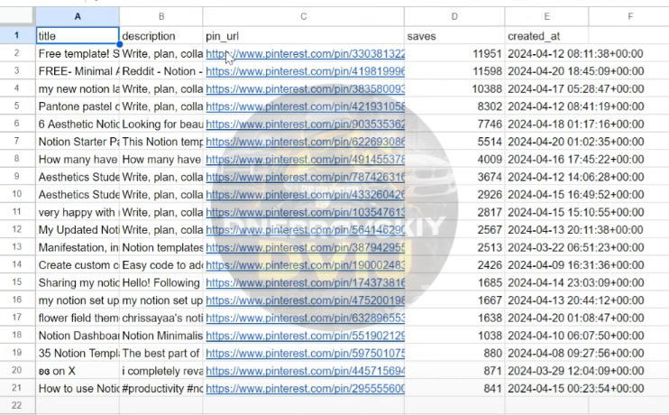Select the date cell 2024-04-15 00:23:54+00:00
Viewport: 669px width, 415px height.
[x=575, y=389]
